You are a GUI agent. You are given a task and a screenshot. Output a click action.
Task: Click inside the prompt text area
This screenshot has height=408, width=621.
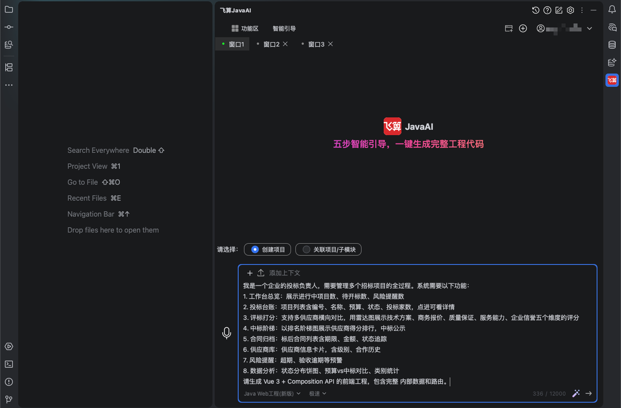(417, 333)
